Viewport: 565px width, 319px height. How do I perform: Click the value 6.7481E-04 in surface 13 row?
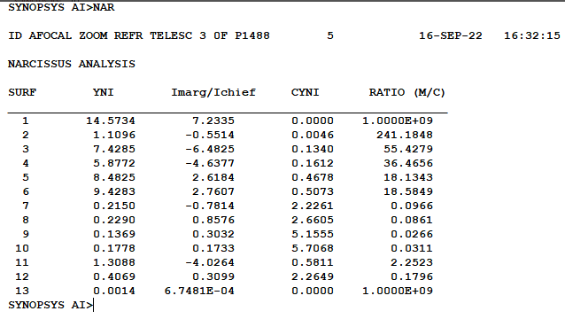[x=199, y=291]
